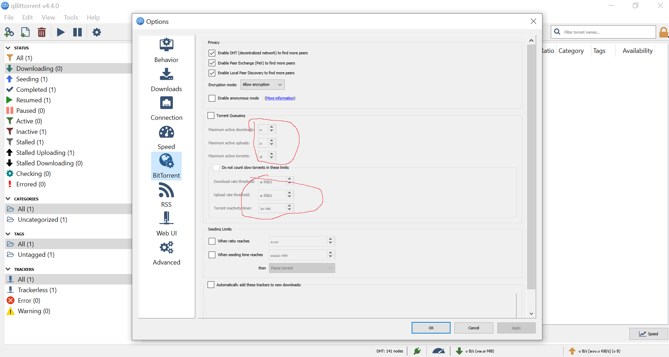Click the connection status plug icon

click(417, 351)
